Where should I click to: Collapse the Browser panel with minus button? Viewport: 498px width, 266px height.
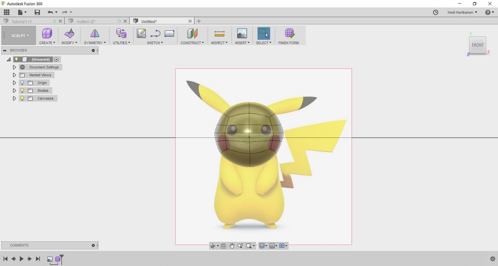93,51
